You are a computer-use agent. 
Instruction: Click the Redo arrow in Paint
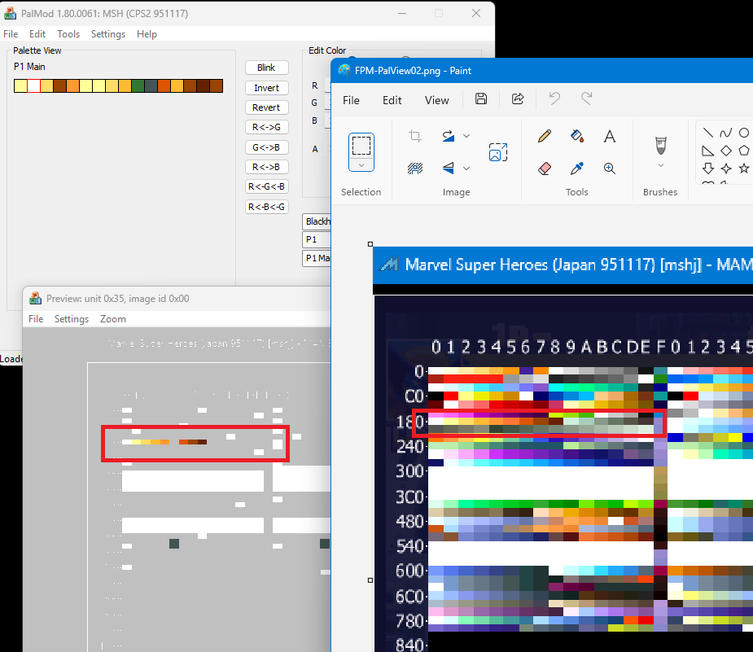coord(586,98)
